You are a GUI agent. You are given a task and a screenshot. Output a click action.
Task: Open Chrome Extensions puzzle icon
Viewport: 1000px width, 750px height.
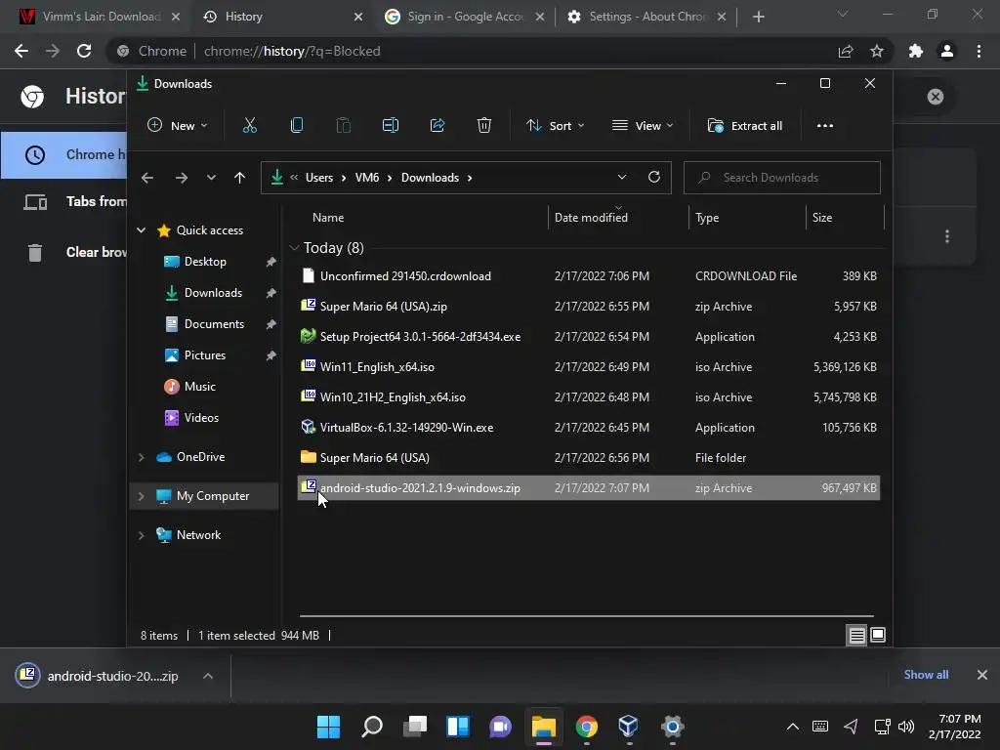point(915,51)
